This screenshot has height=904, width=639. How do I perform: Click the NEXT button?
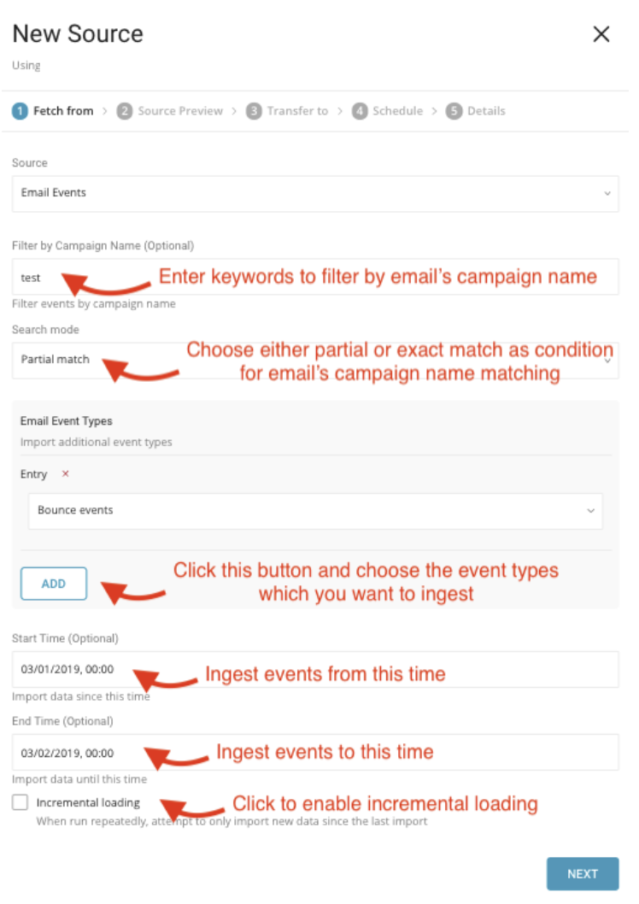[582, 873]
